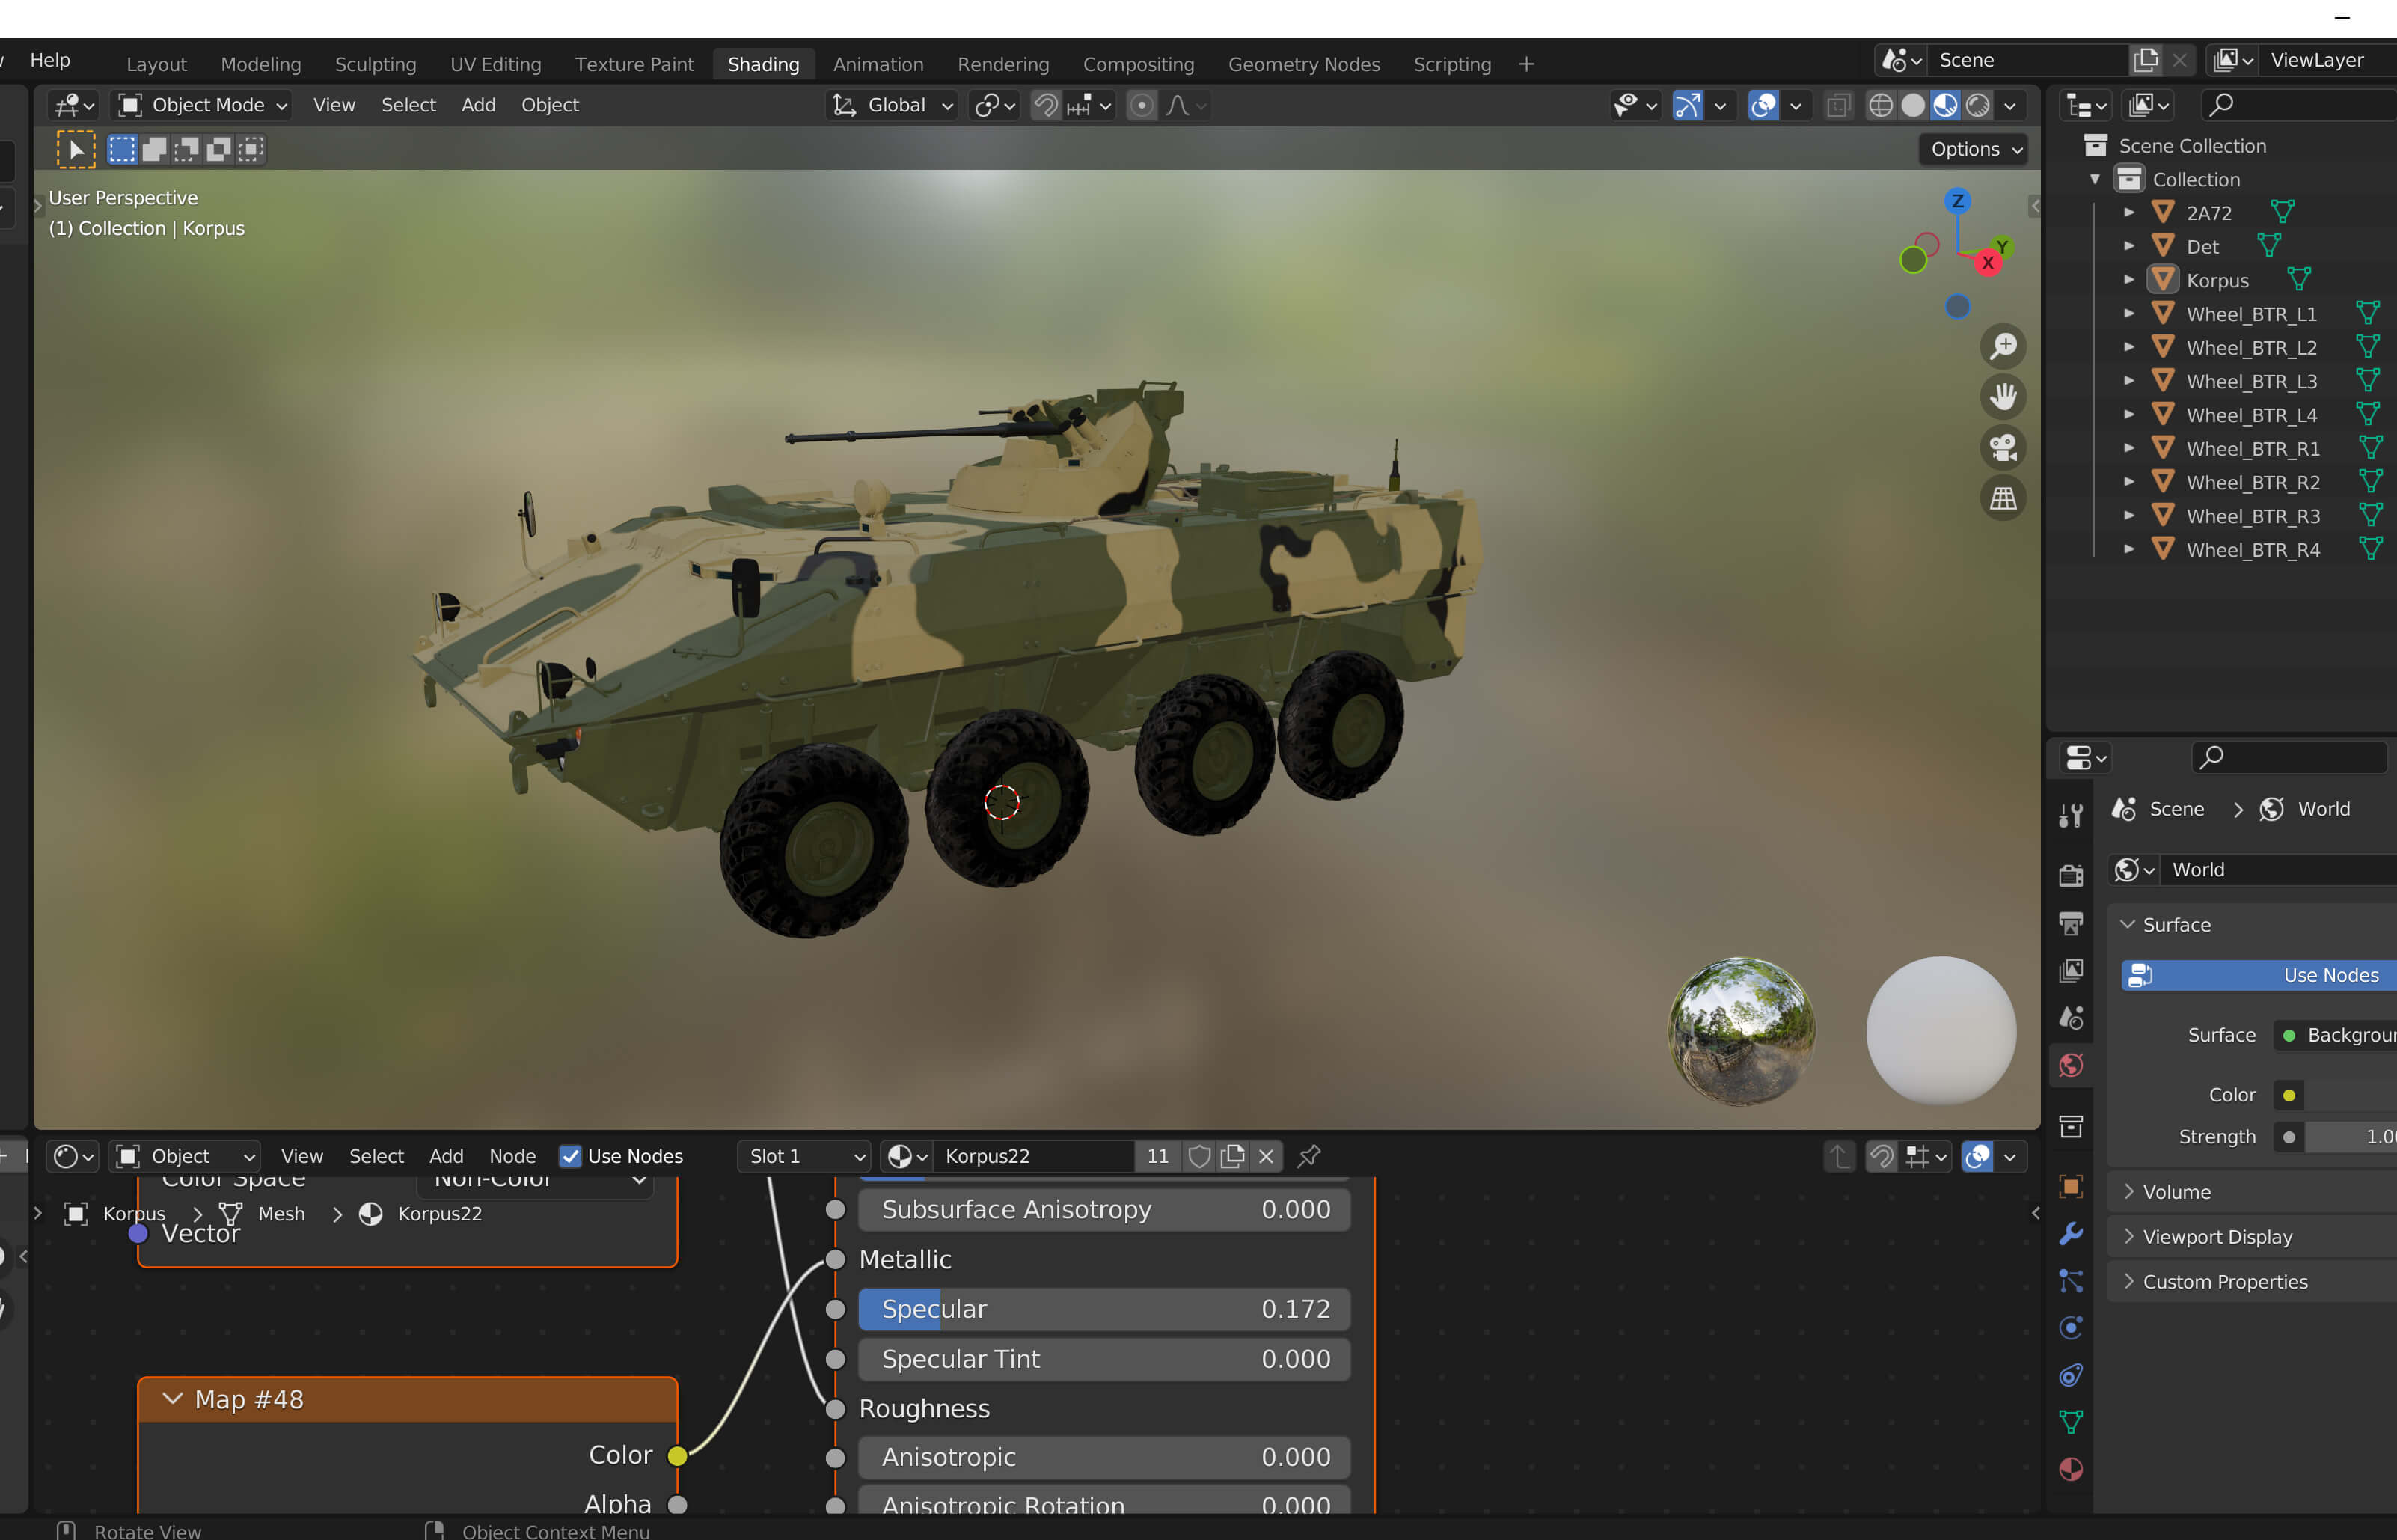
Task: Open the Node menu in node editor
Action: [512, 1156]
